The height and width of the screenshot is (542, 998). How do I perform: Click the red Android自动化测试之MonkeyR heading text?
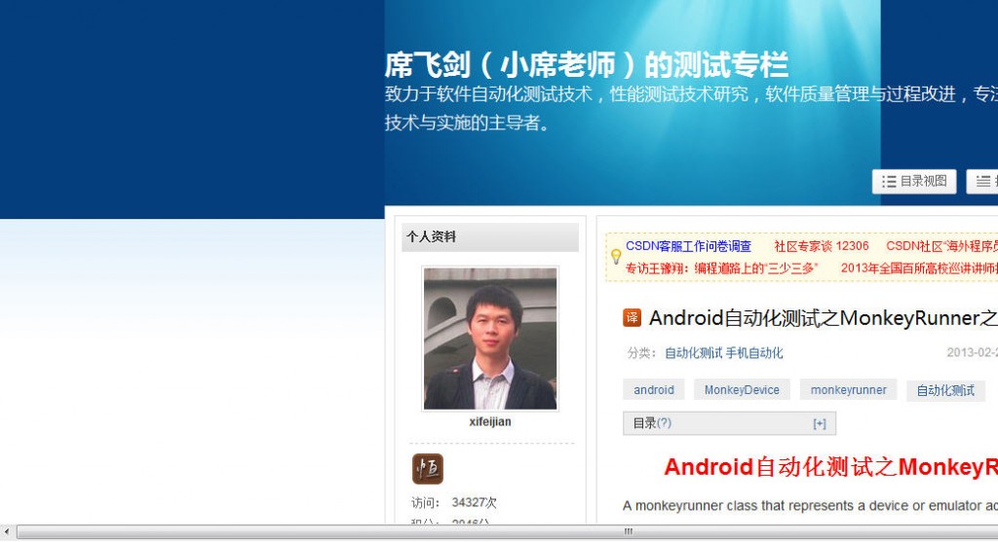(x=830, y=467)
